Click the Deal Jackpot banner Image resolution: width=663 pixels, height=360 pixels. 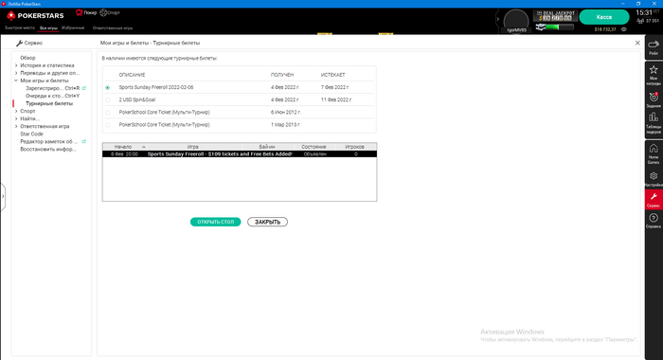pyautogui.click(x=555, y=16)
